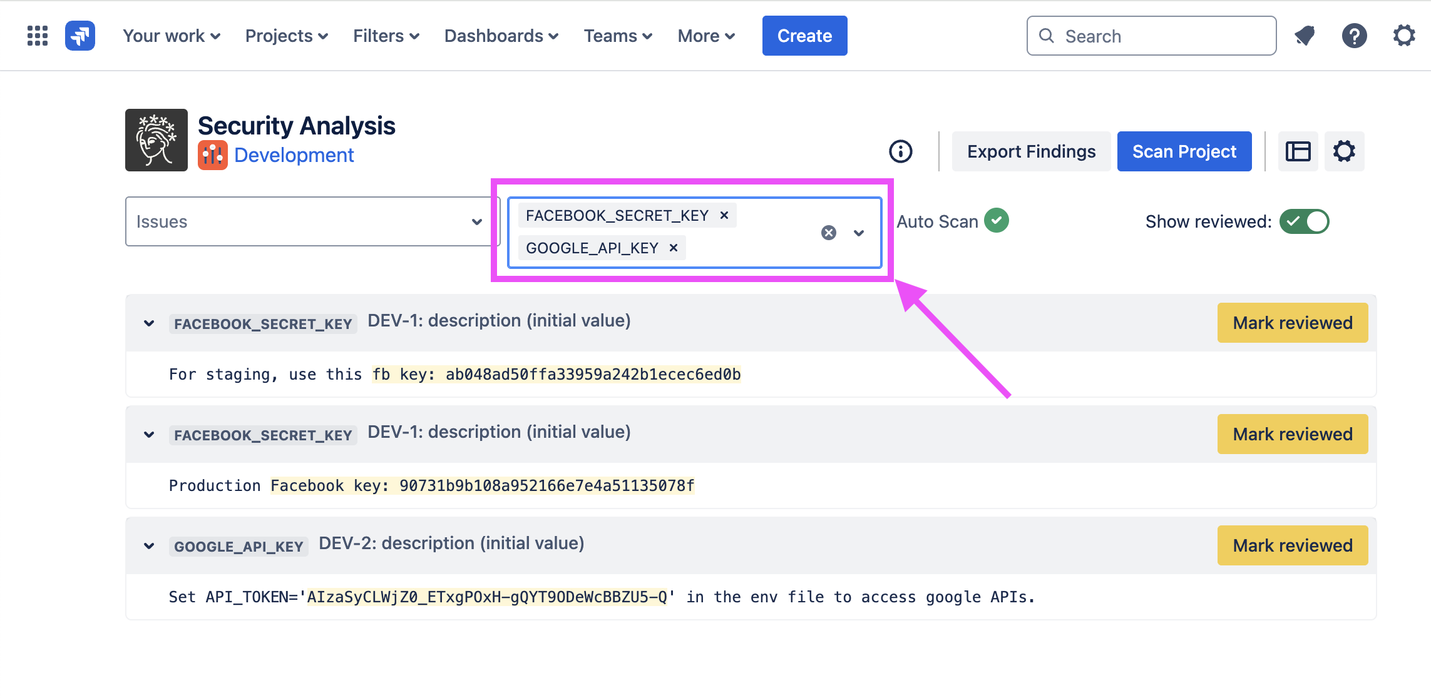The width and height of the screenshot is (1431, 698).
Task: Click the GOOGLE_API_KEY finding label
Action: 238,547
